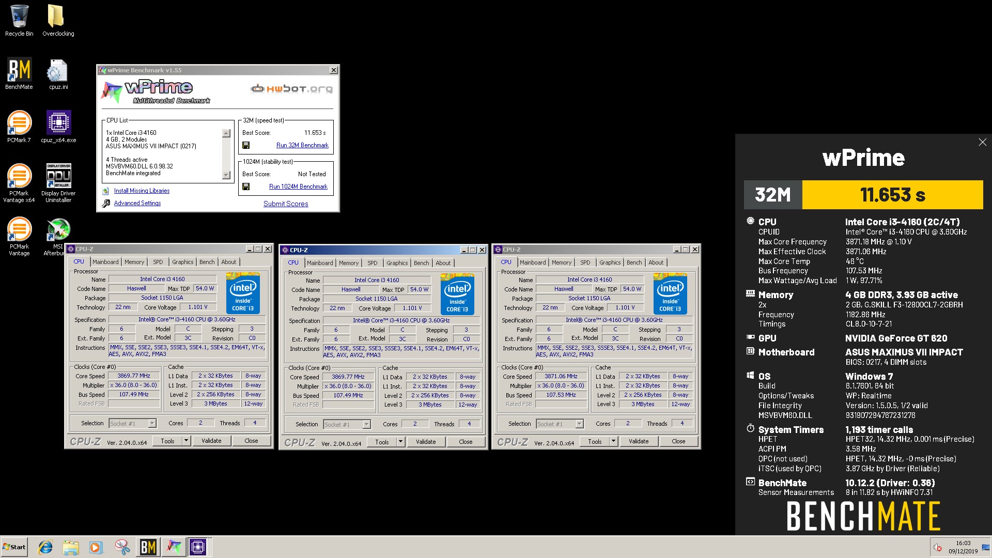Close the BenchMate wPrime result panel

tap(982, 142)
